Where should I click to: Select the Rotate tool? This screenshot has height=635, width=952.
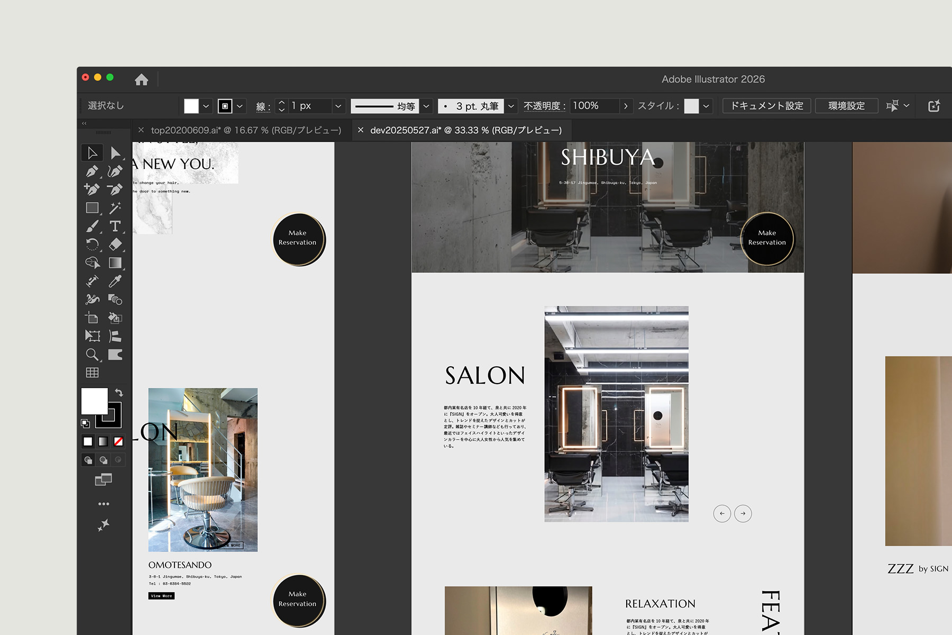tap(93, 244)
